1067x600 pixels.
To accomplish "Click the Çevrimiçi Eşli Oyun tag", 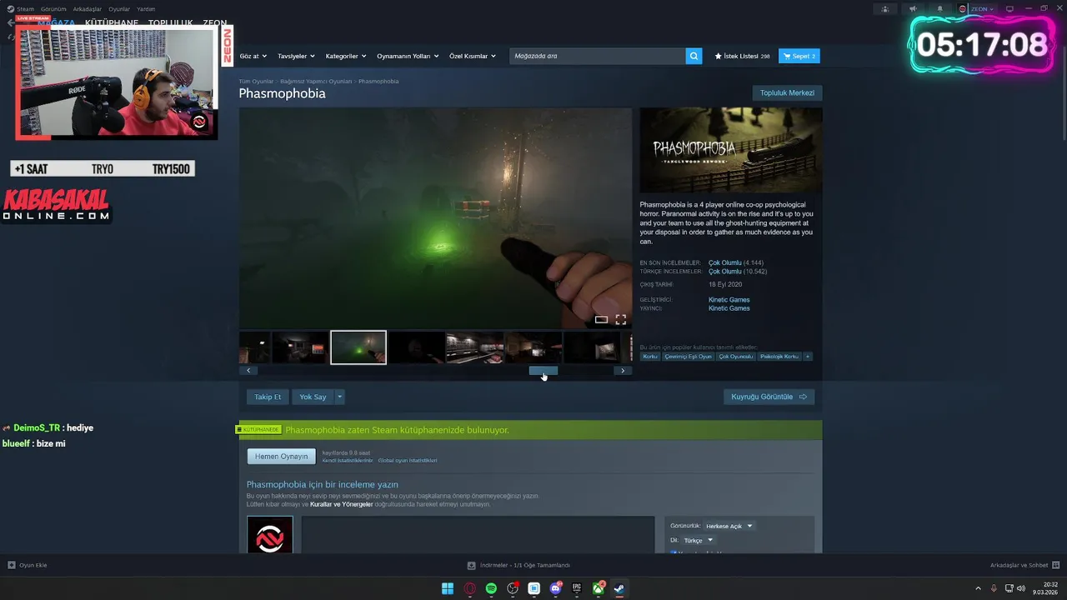I will coord(689,357).
